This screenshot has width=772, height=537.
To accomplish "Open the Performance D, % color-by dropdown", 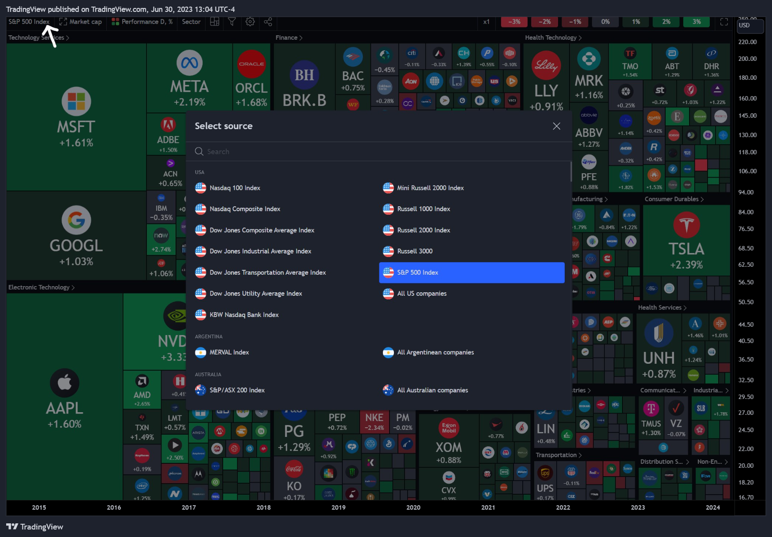I will 142,22.
